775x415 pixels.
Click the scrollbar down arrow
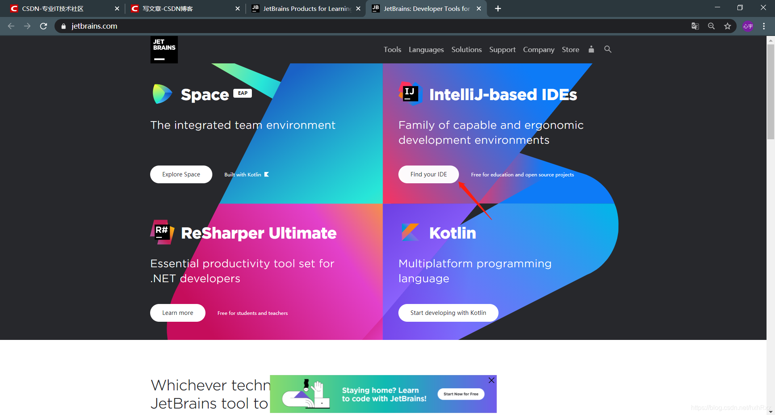click(771, 411)
